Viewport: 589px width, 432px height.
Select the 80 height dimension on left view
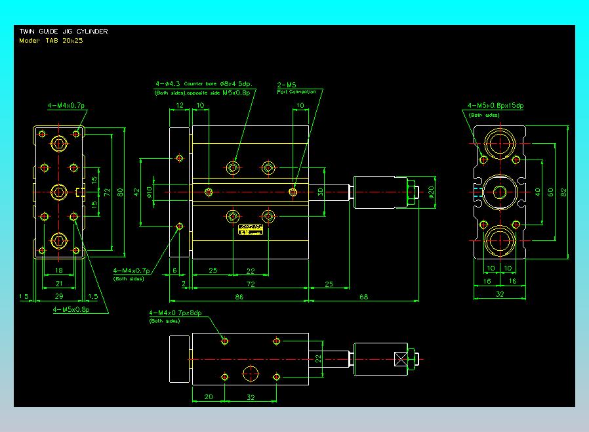pyautogui.click(x=121, y=192)
